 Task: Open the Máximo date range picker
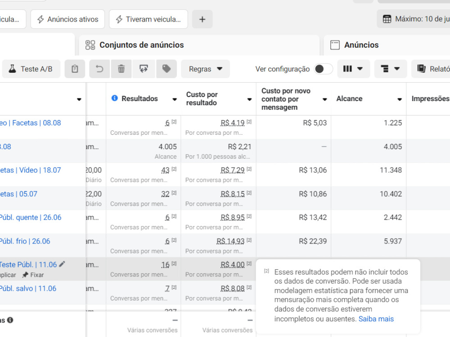[413, 19]
